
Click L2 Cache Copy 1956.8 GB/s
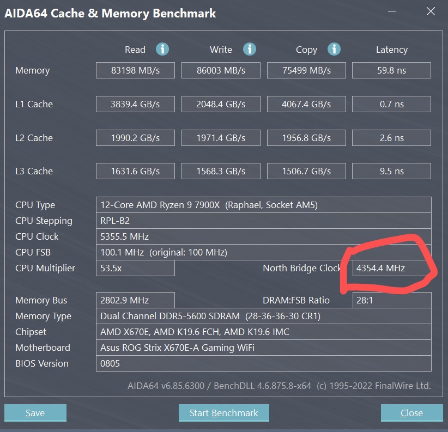pyautogui.click(x=306, y=138)
